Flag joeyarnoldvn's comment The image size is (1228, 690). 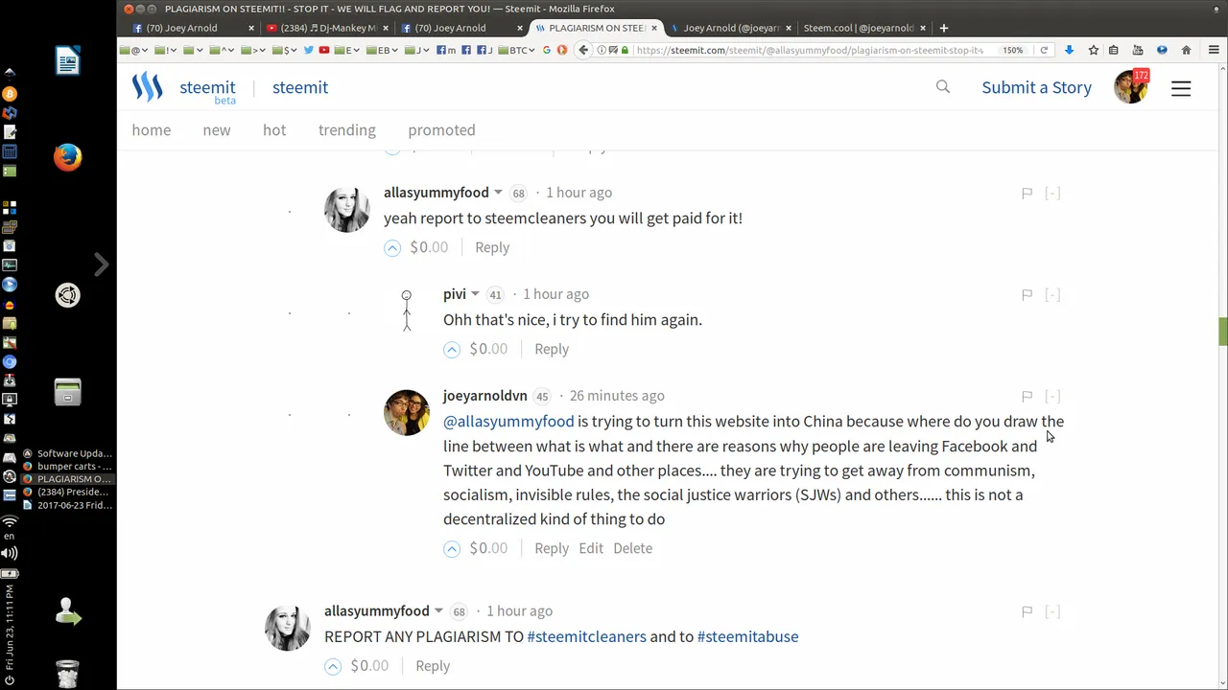tap(1027, 396)
